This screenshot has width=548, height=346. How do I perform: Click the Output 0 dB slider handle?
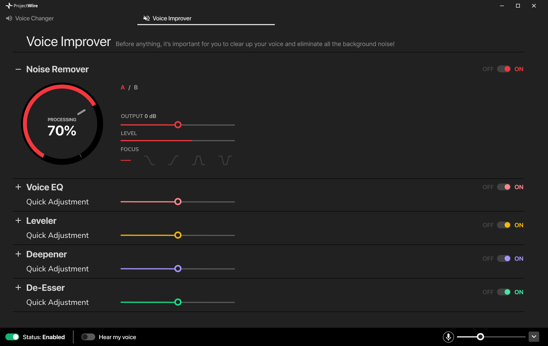pyautogui.click(x=178, y=125)
